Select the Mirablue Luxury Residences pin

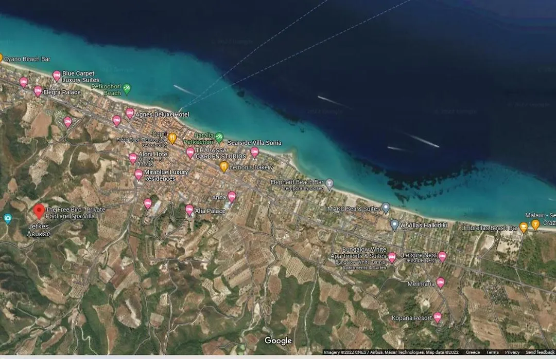[138, 175]
